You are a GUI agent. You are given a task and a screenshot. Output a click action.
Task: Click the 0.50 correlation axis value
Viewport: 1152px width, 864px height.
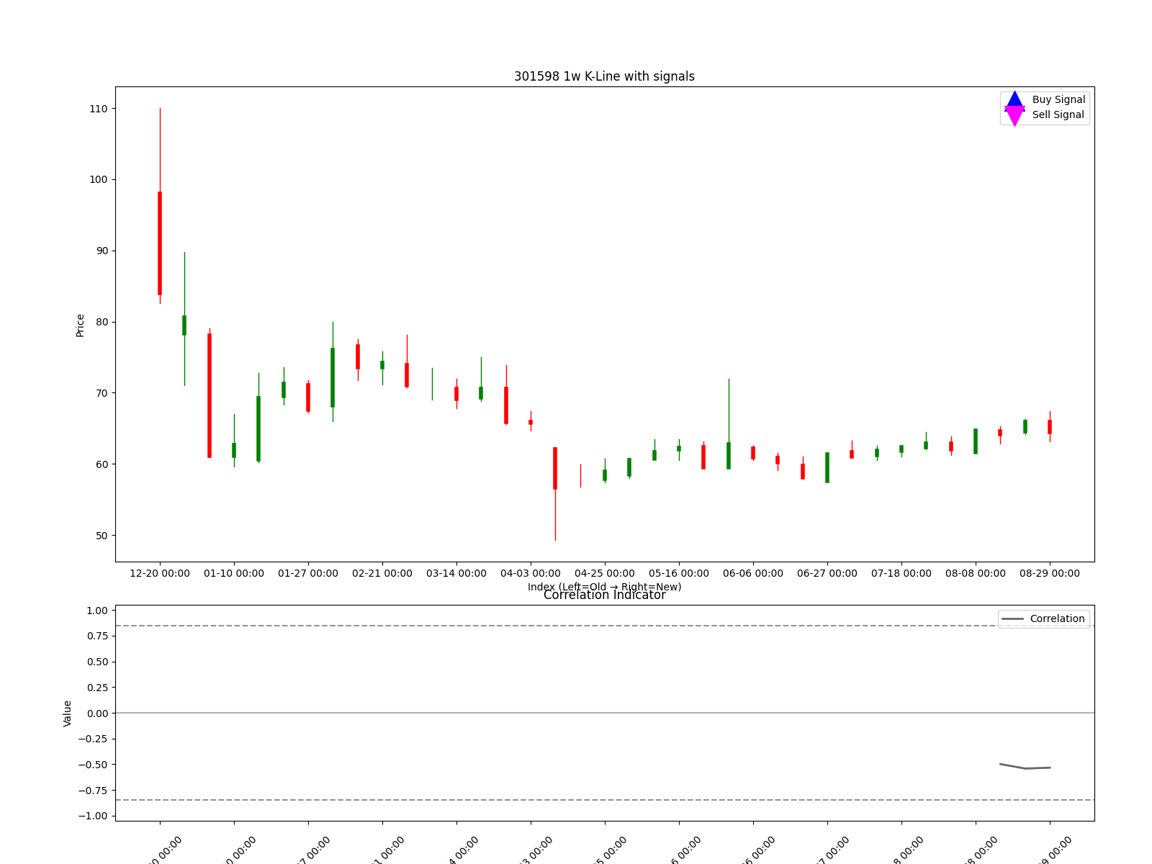[97, 662]
